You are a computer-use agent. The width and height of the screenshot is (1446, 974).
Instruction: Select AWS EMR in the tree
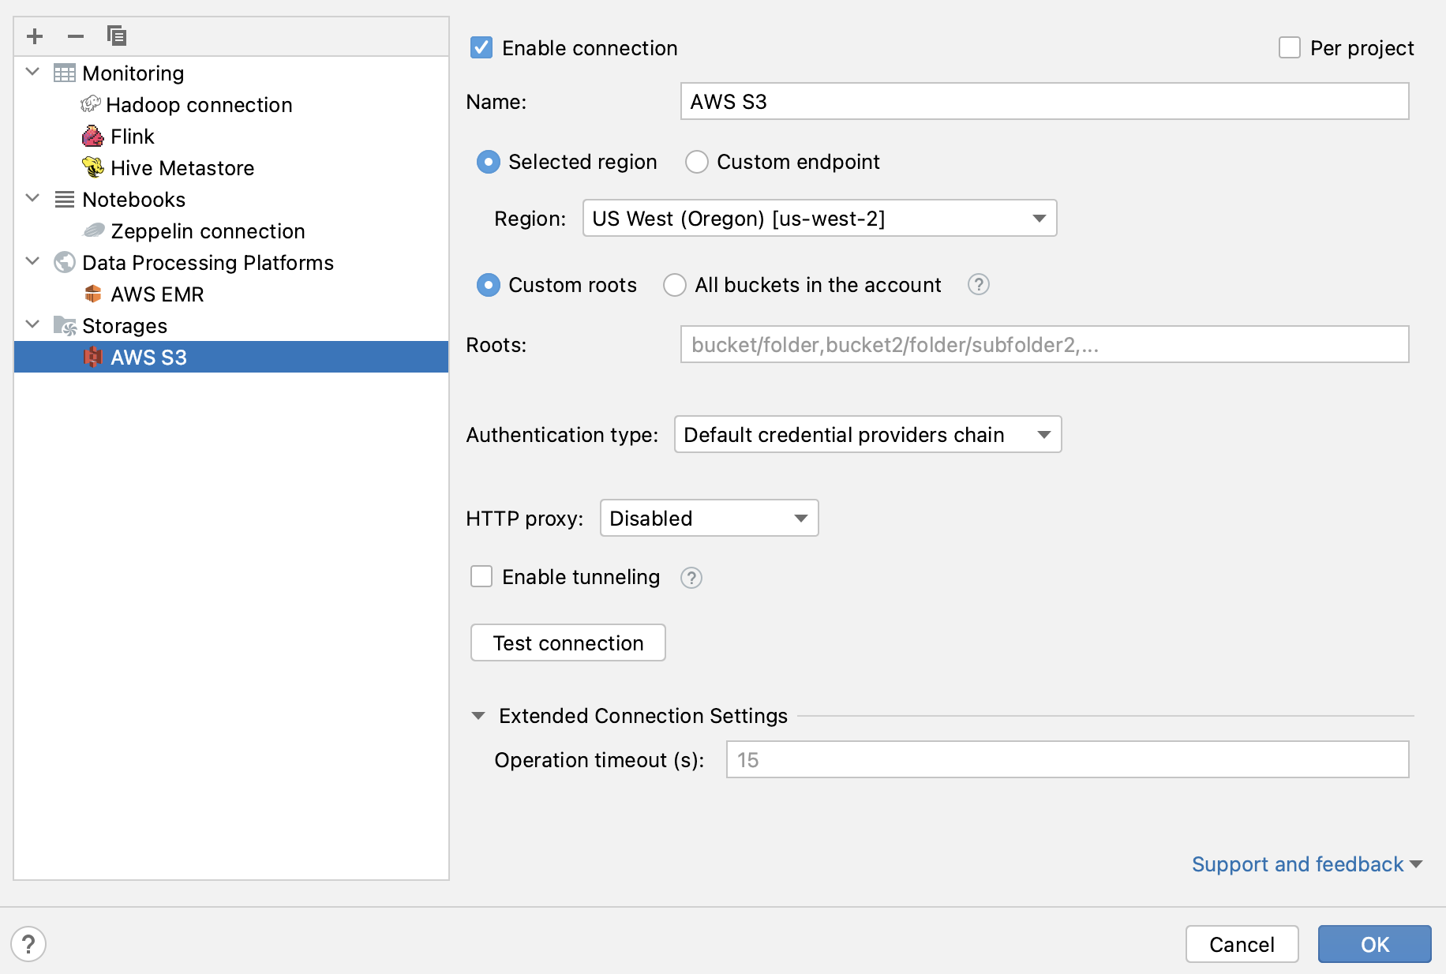(x=231, y=294)
